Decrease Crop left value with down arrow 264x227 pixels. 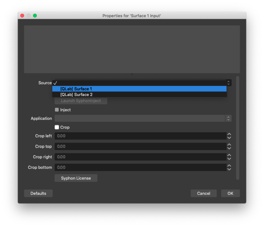pyautogui.click(x=229, y=138)
